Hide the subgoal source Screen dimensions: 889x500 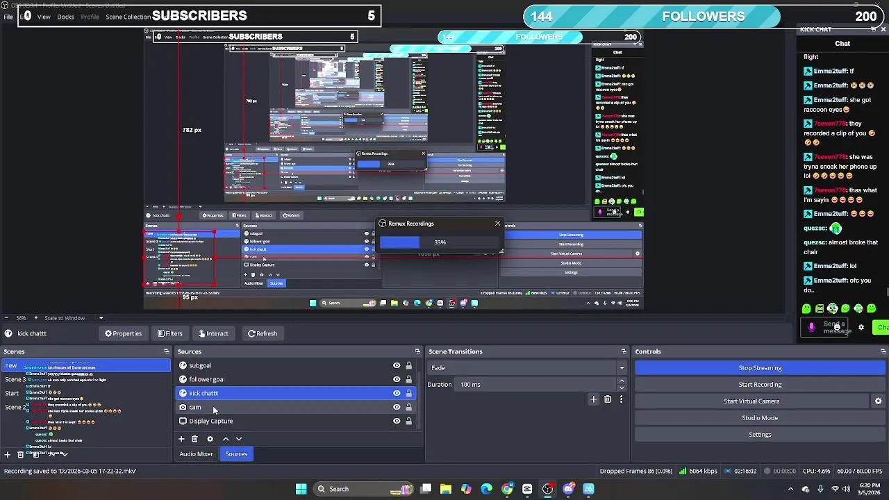pyautogui.click(x=397, y=365)
